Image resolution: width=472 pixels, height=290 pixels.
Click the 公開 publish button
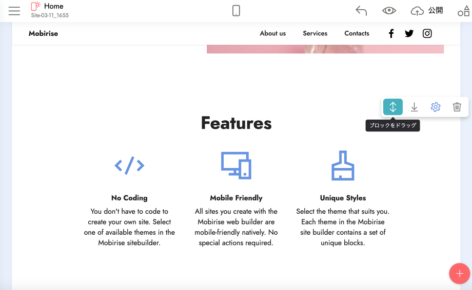427,11
